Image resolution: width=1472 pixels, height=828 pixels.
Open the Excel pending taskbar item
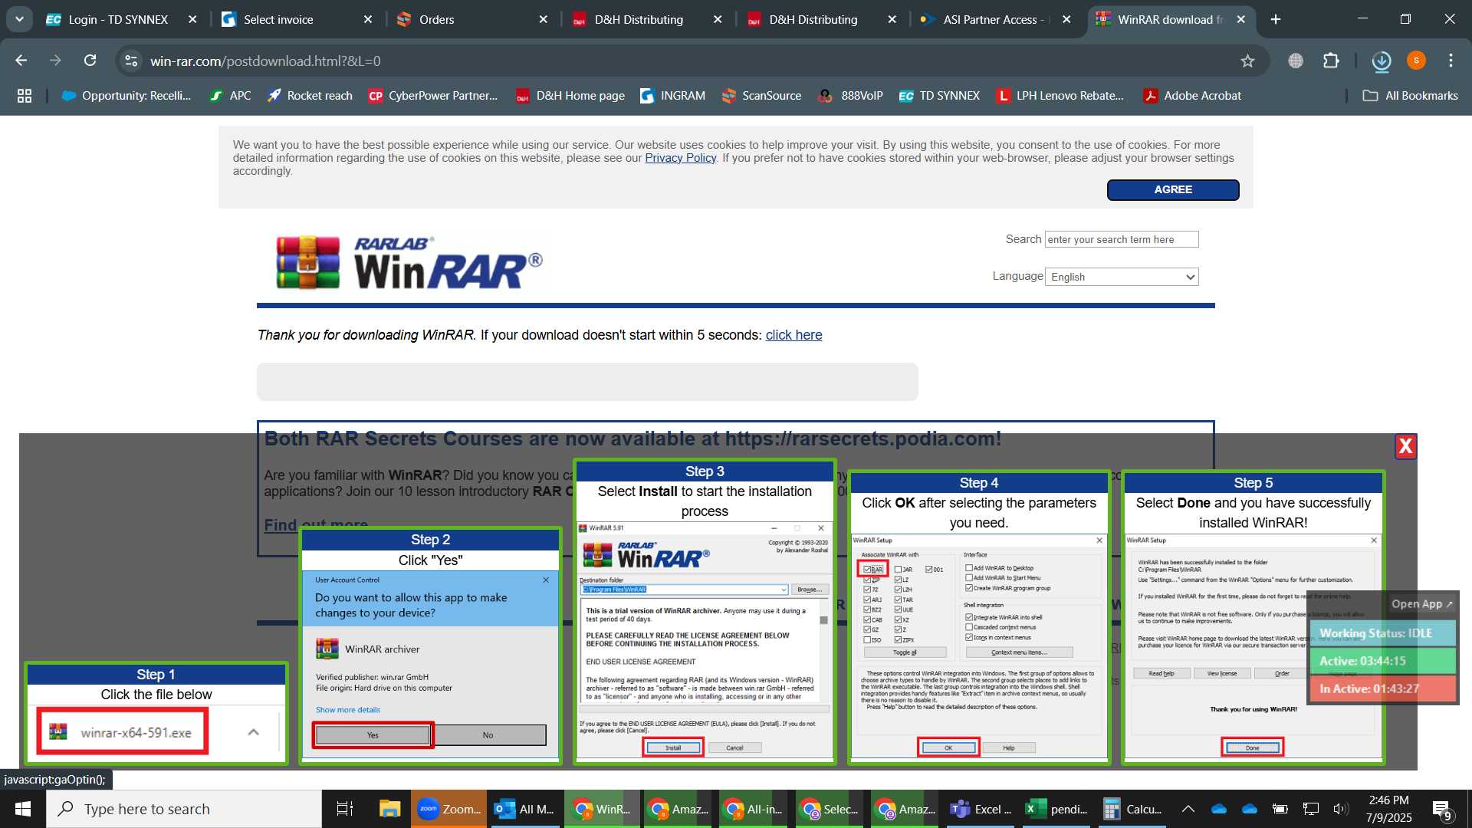pos(1058,809)
